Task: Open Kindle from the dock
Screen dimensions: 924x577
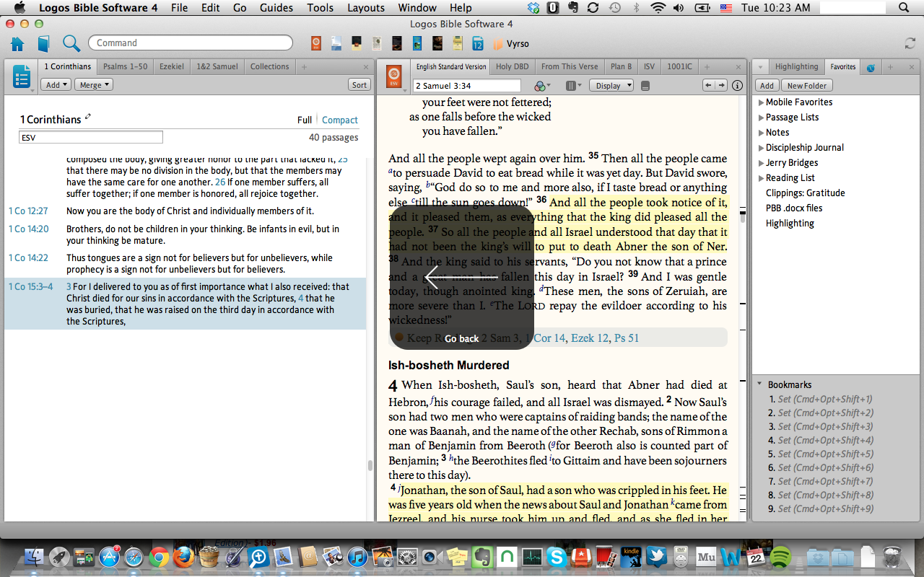Action: pos(631,557)
